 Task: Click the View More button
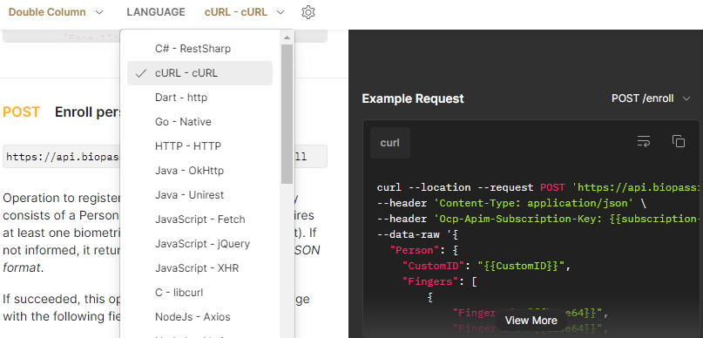coord(531,321)
